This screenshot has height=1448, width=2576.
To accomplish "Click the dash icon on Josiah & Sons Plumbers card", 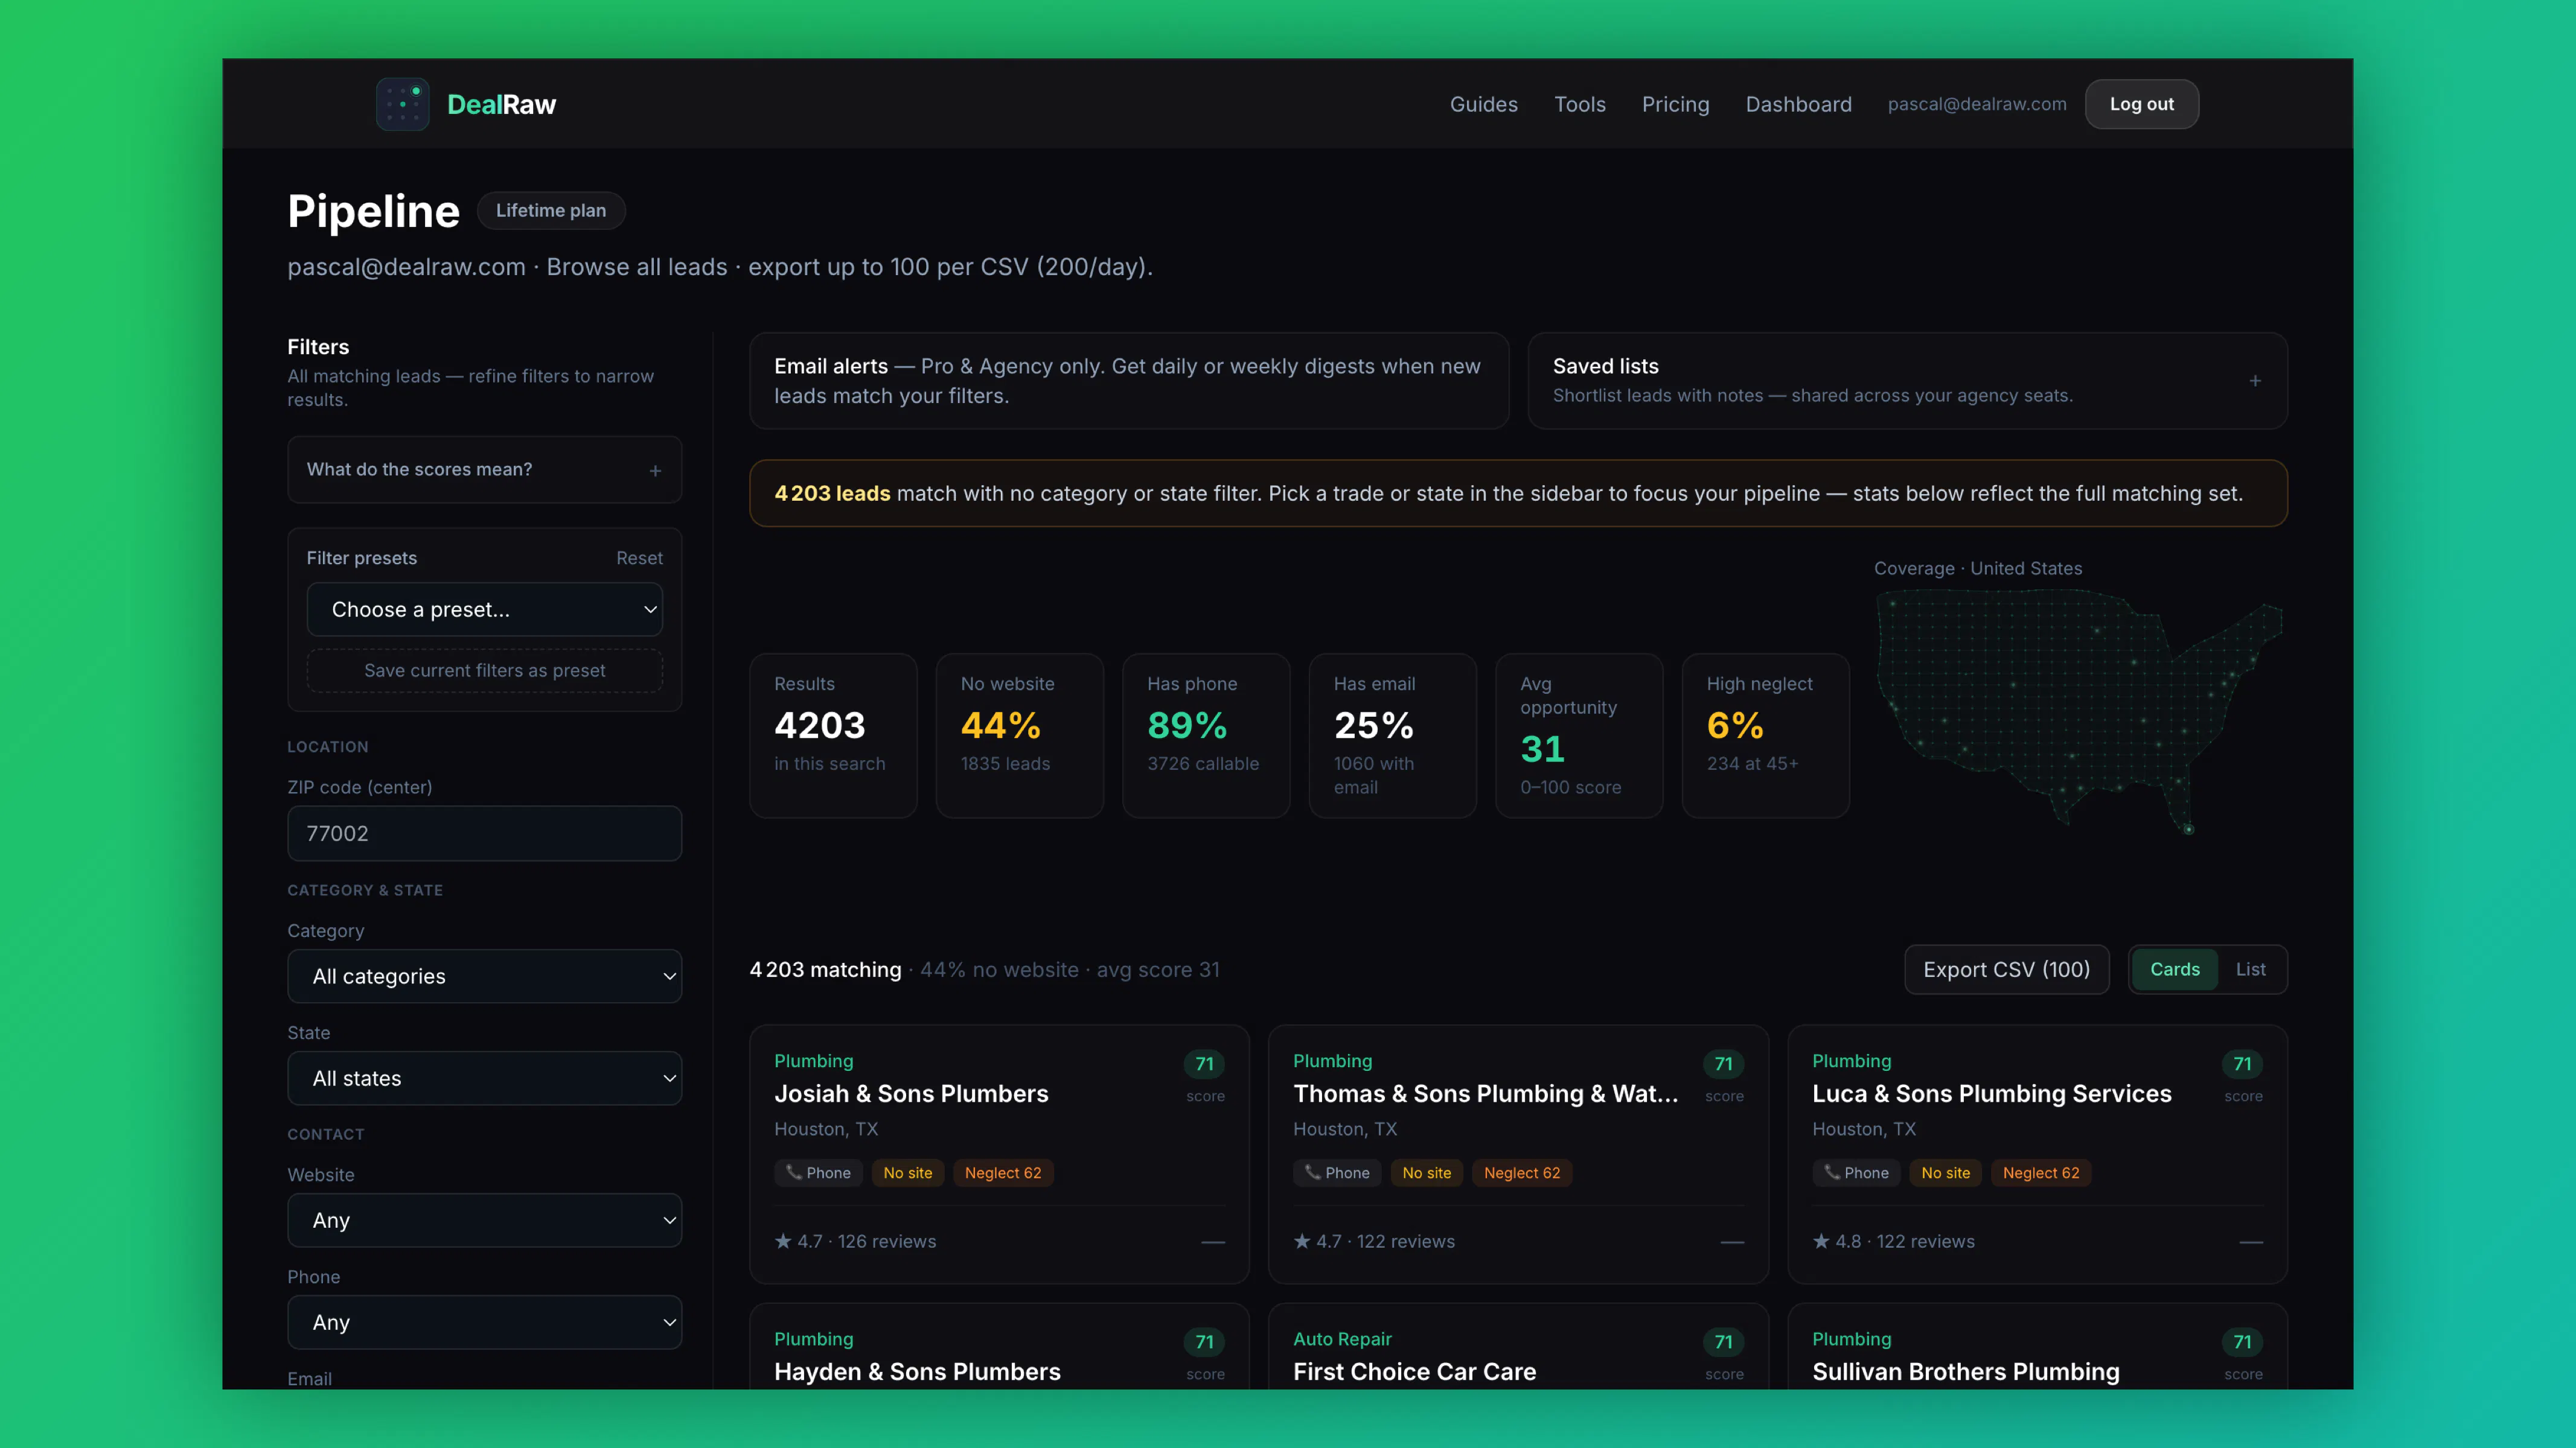I will tap(1212, 1242).
